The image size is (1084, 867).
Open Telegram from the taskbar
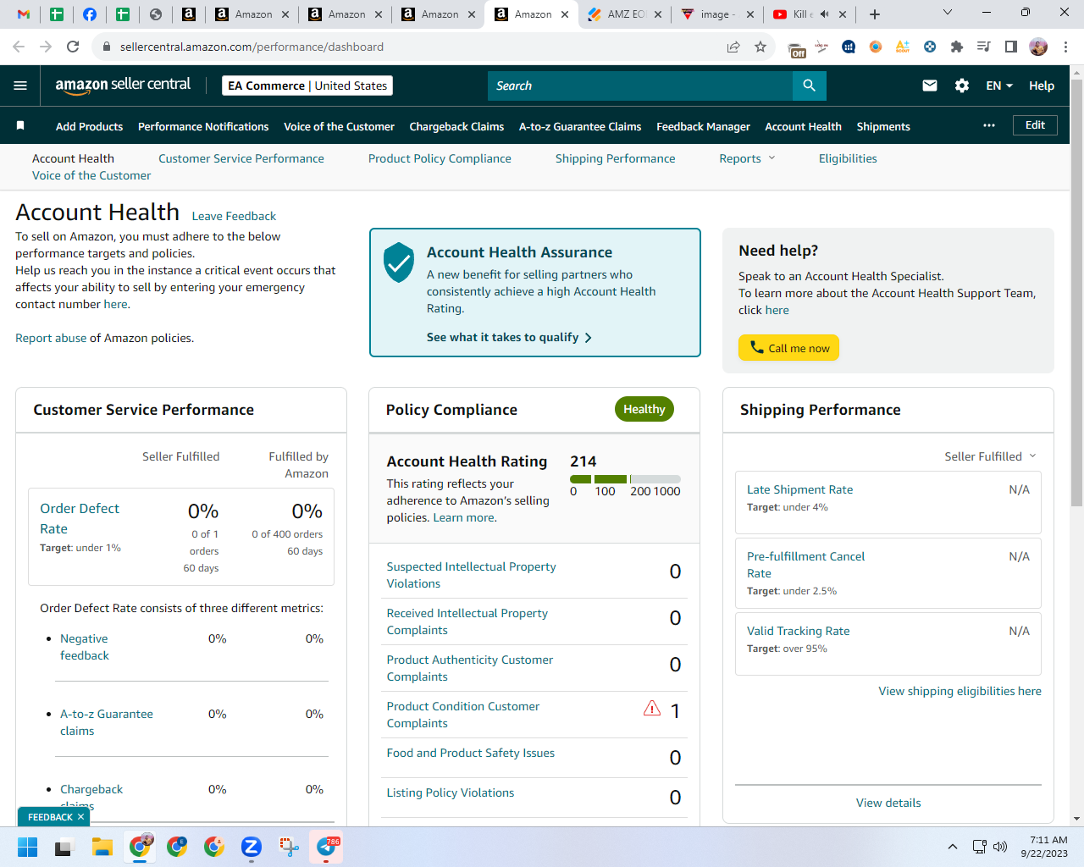tap(327, 847)
